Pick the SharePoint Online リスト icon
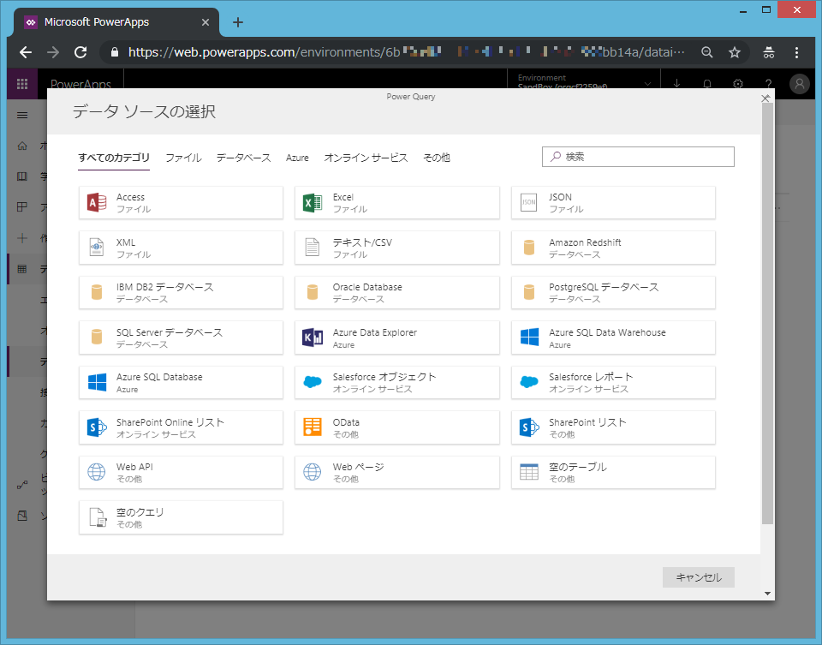This screenshot has height=645, width=822. [x=97, y=427]
